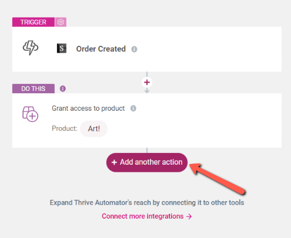Click the Product: field label
Viewport: 291px width, 238px height.
[x=65, y=128]
